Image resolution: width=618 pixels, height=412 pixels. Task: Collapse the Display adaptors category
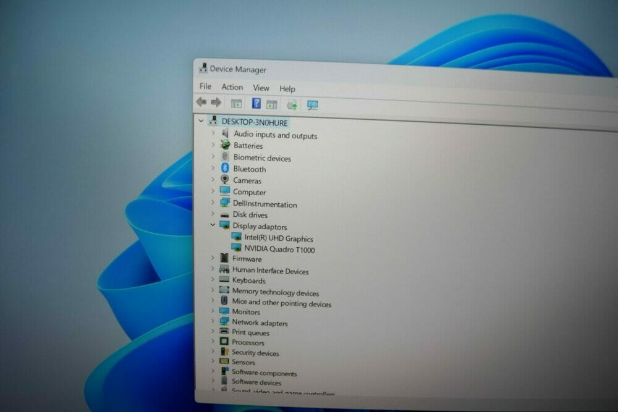213,225
